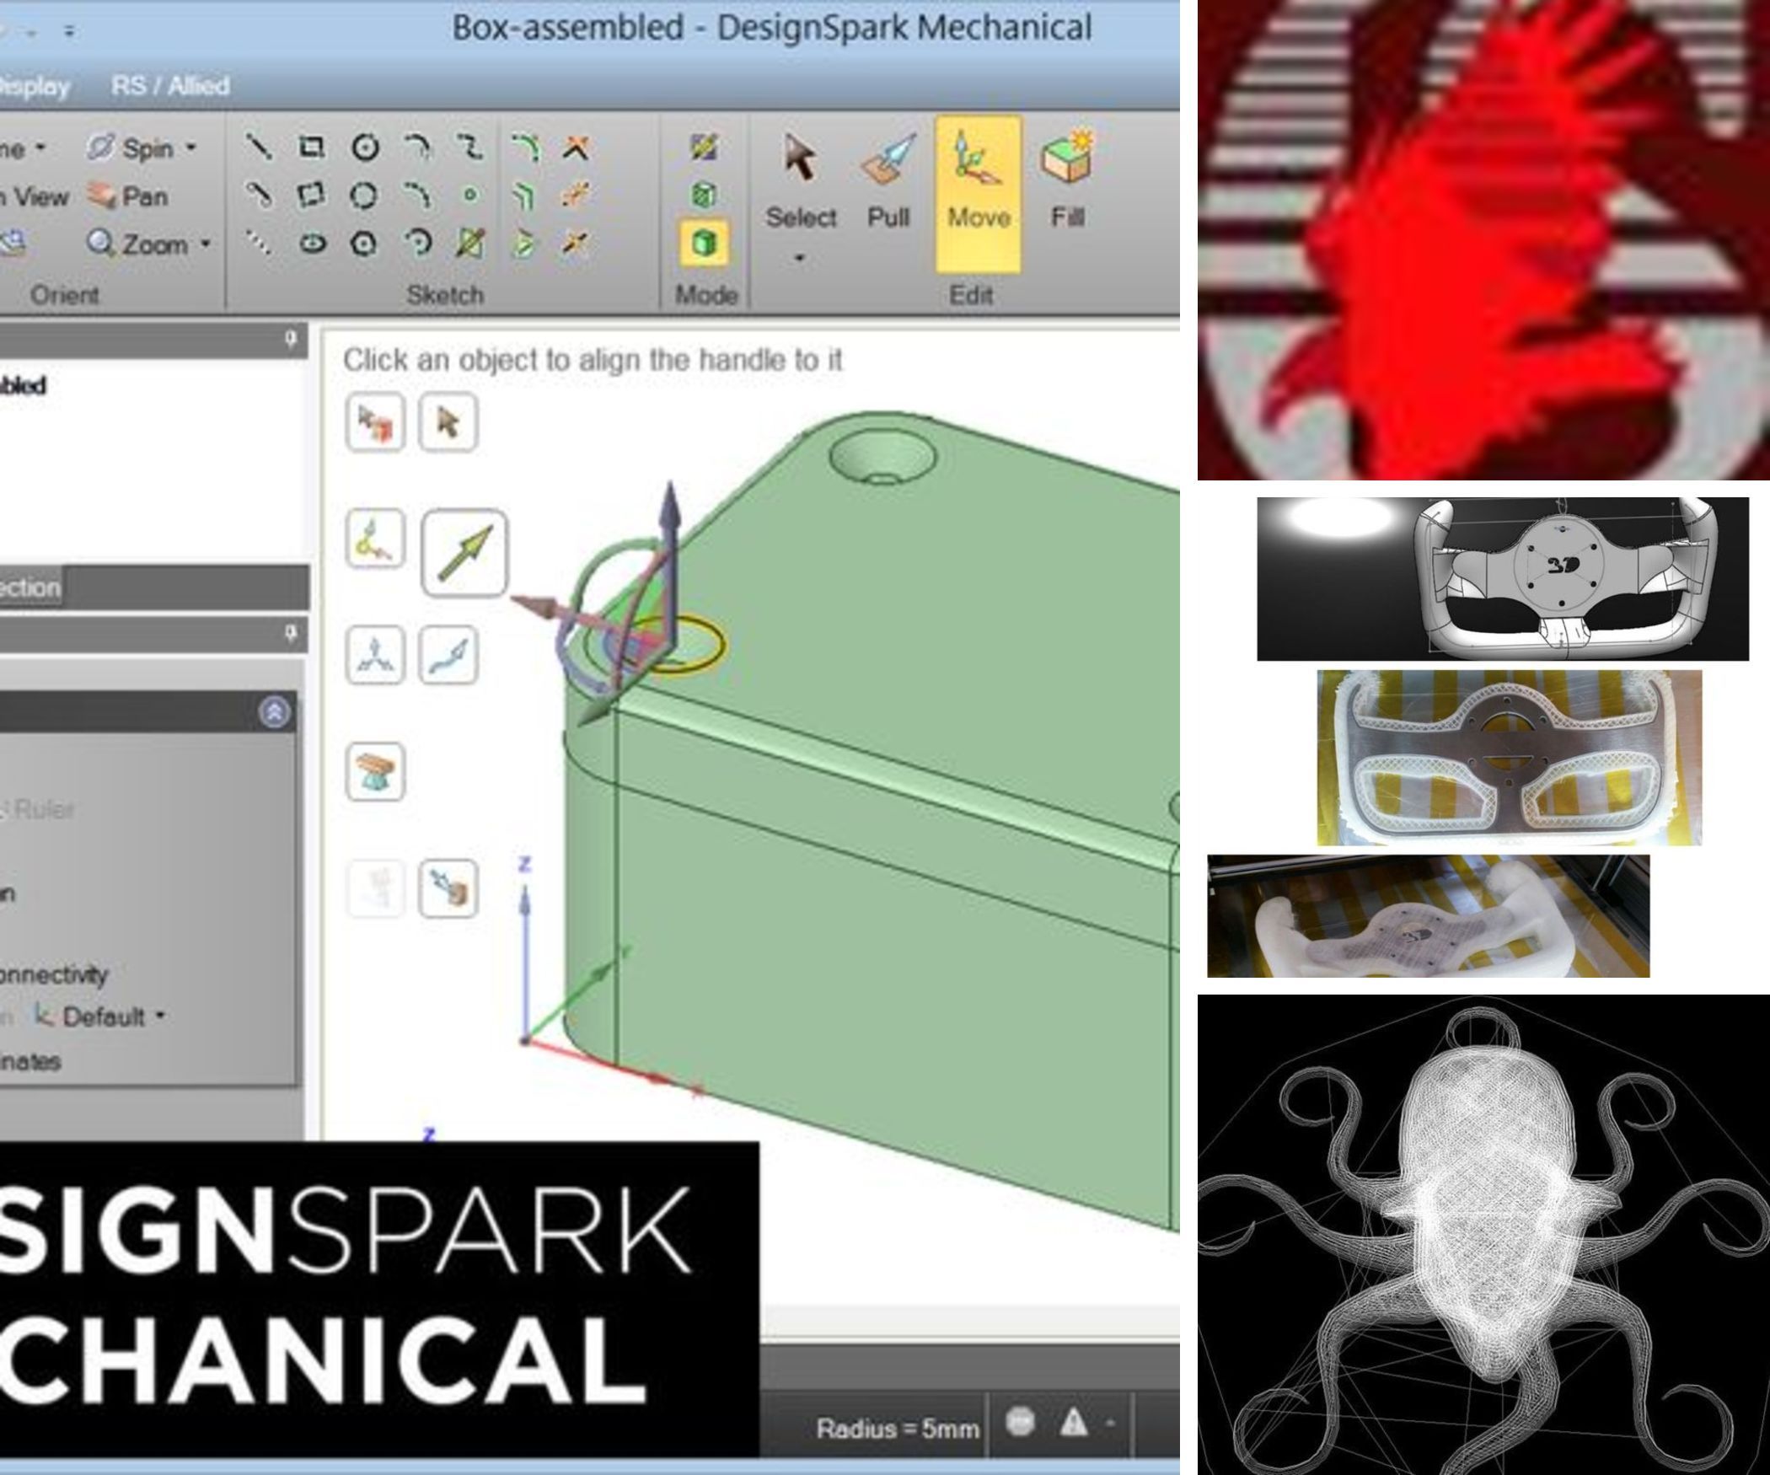Collapse the options panel with chevron
Viewport: 1770px width, 1475px height.
tap(274, 712)
